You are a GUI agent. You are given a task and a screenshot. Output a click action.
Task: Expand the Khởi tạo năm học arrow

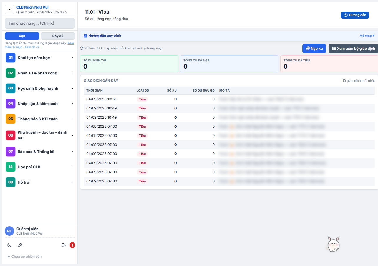click(72, 58)
